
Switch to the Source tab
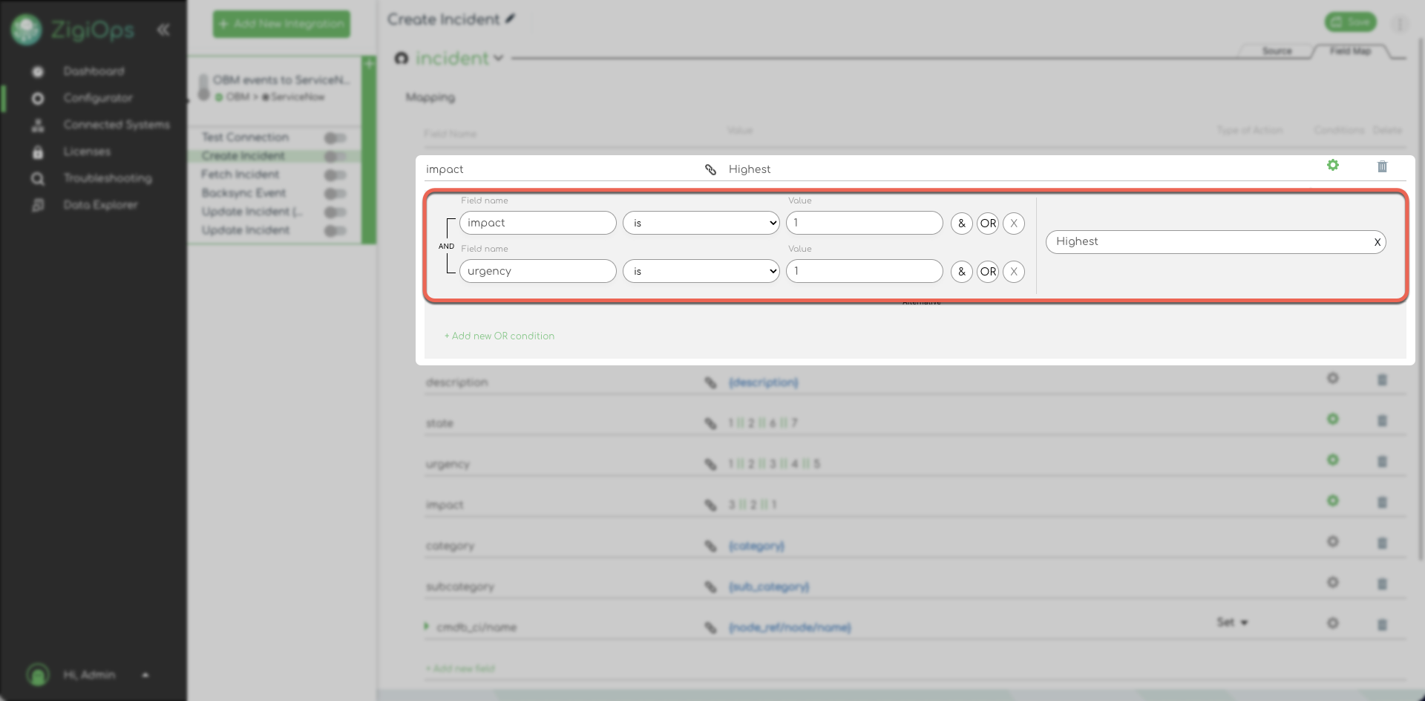click(x=1277, y=51)
